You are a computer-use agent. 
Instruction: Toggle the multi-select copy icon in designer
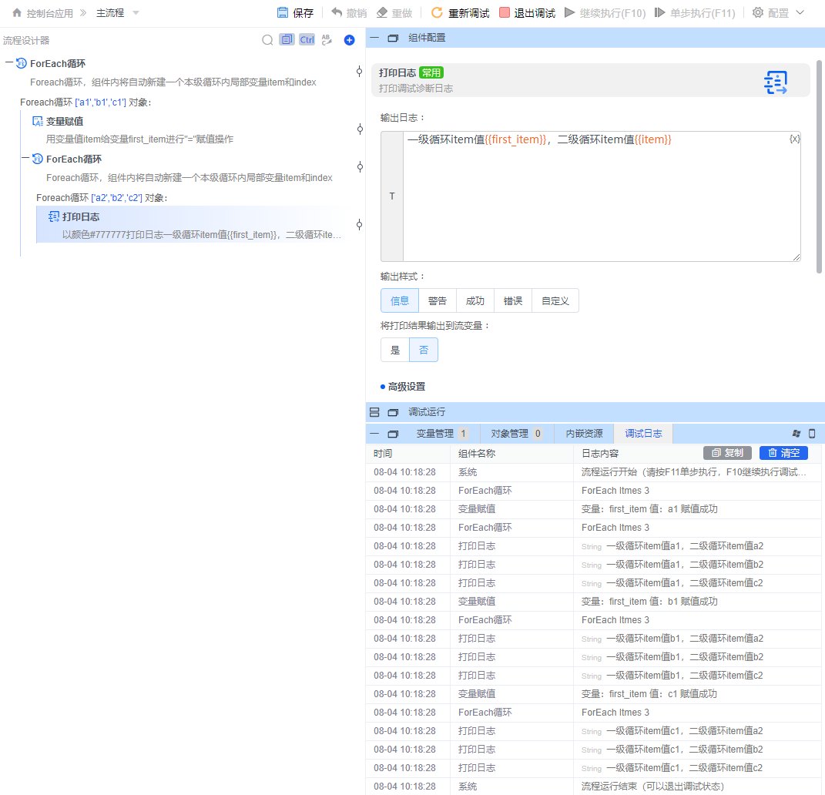tap(287, 39)
